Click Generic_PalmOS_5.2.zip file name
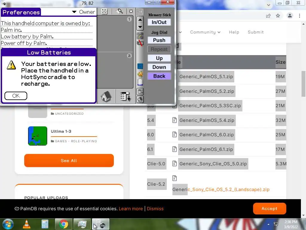This screenshot has height=230, width=306. point(207,91)
